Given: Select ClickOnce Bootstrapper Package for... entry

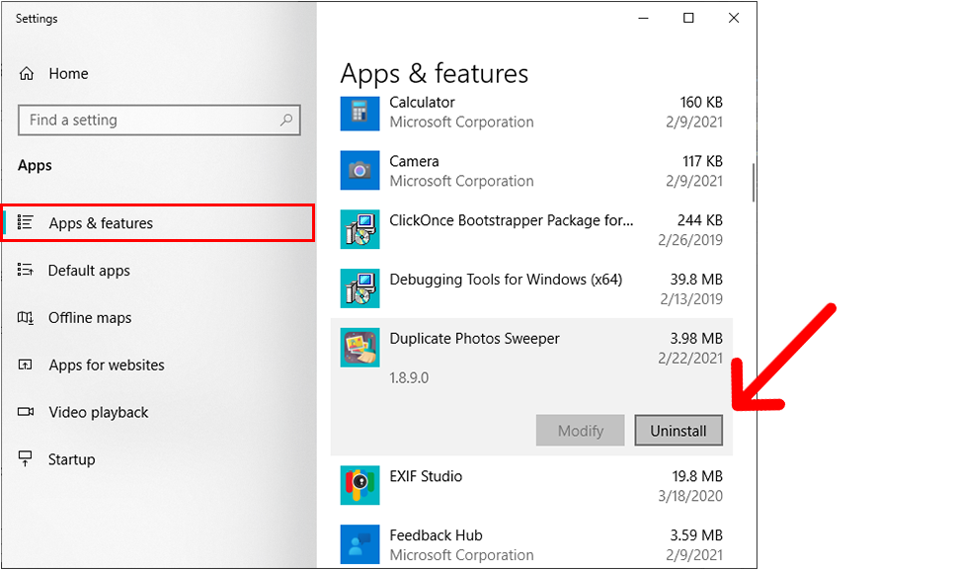Looking at the screenshot, I should tap(512, 220).
